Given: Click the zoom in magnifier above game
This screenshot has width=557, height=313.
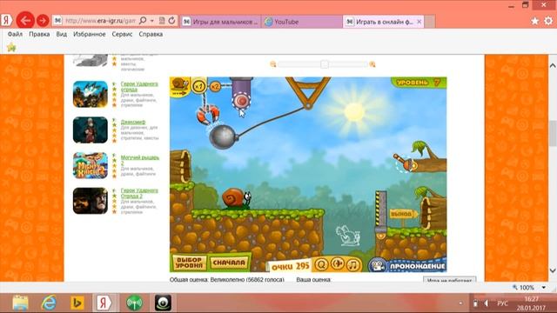Looking at the screenshot, I should [372, 64].
